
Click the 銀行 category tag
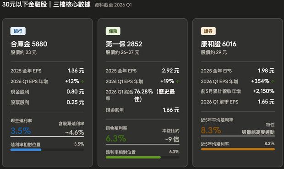[x=18, y=31]
